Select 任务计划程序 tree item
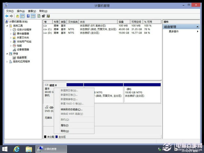Viewport: 204px width, 153px height. (x=24, y=30)
